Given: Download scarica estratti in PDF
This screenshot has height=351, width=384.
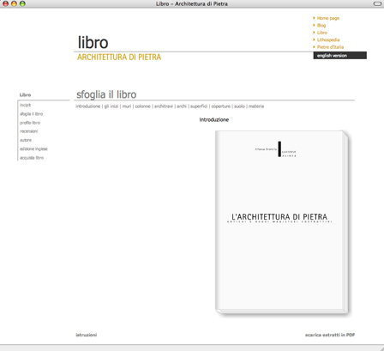Looking at the screenshot, I should pyautogui.click(x=330, y=335).
